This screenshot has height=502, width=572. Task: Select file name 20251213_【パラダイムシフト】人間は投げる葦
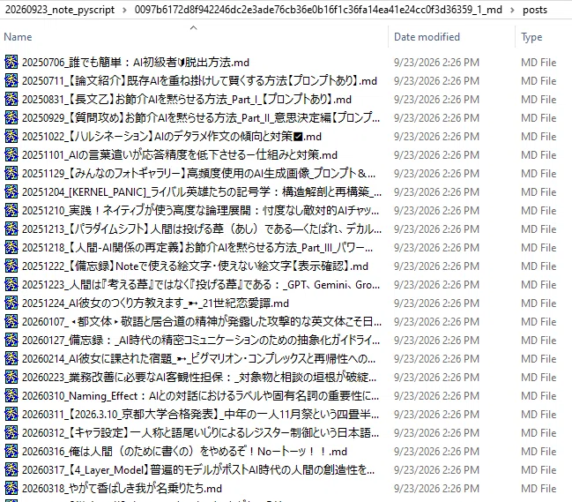(201, 229)
